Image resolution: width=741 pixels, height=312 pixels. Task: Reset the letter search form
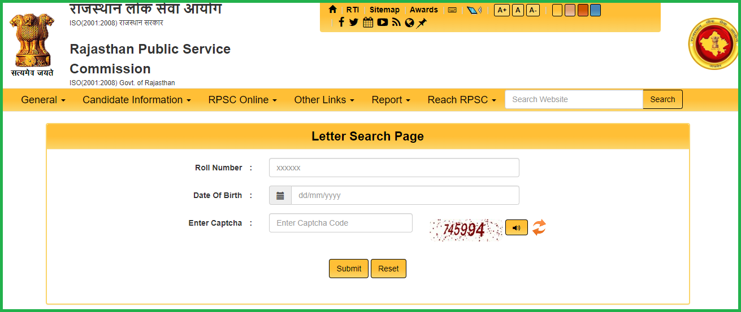pyautogui.click(x=388, y=269)
